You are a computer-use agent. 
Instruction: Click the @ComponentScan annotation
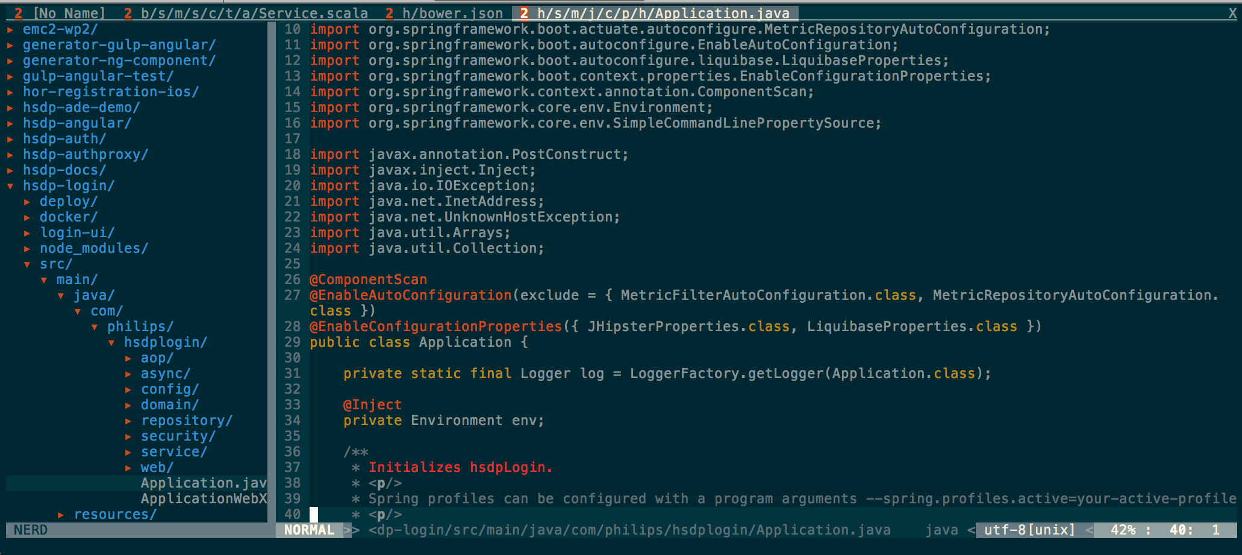click(x=368, y=280)
